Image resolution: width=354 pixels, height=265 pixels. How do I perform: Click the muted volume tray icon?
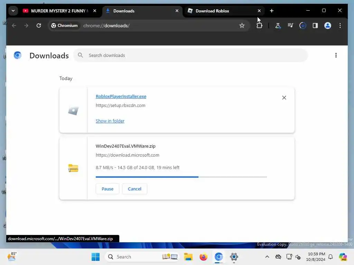pyautogui.click(x=298, y=257)
